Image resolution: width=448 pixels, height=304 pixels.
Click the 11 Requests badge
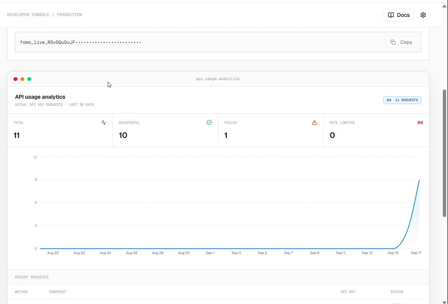(x=402, y=100)
